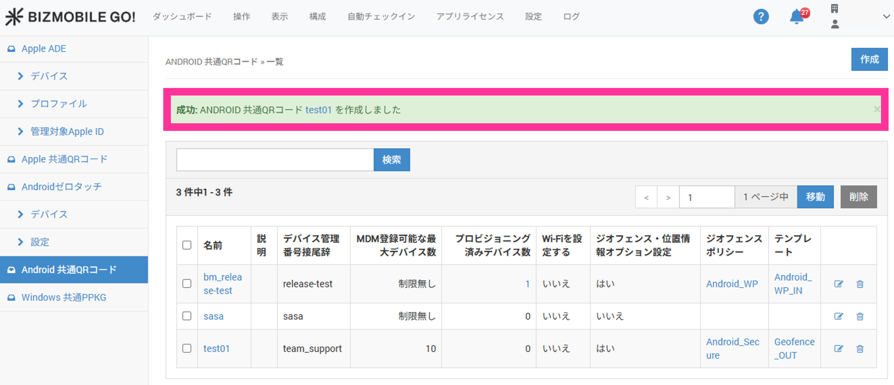Image resolution: width=894 pixels, height=385 pixels.
Task: Open the アプリライセンス menu
Action: (x=470, y=17)
